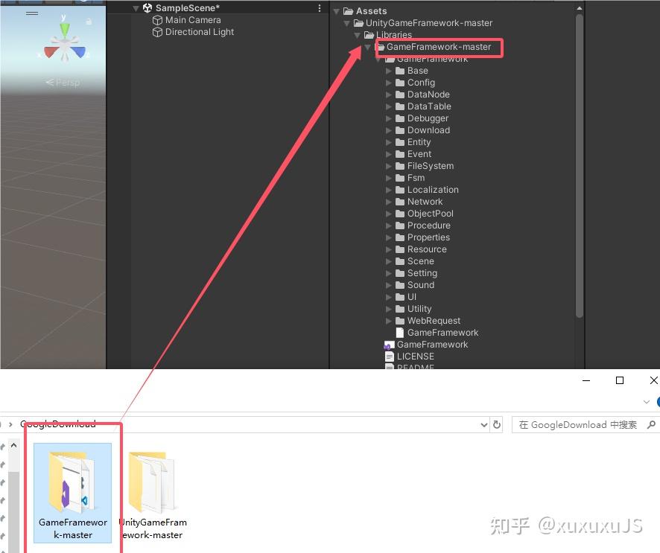
Task: Click the GameFramework assembly asset icon
Action: [x=389, y=345]
